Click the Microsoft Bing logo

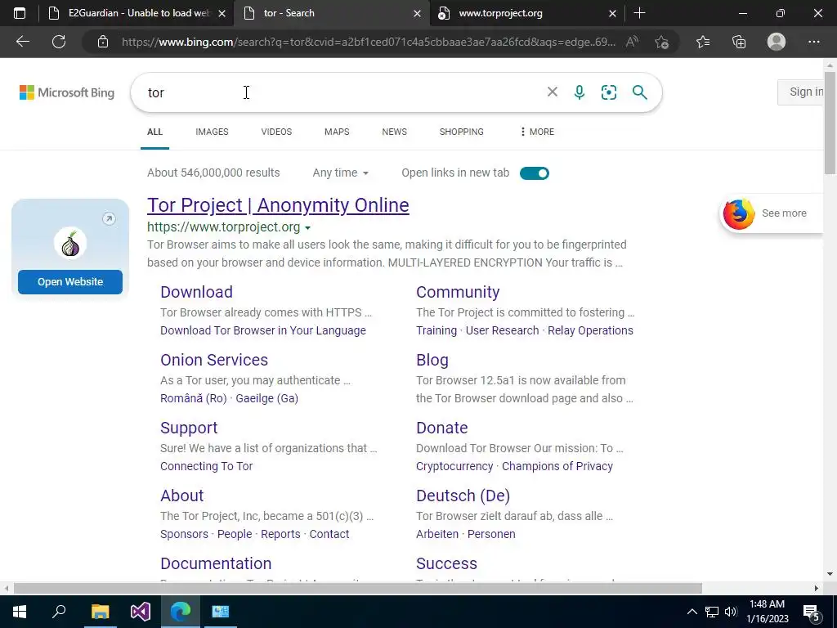[x=67, y=92]
